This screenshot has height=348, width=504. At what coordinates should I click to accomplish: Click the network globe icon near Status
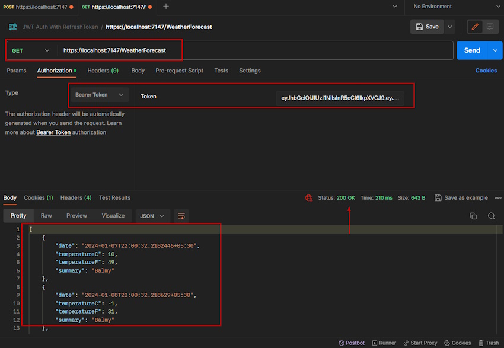(309, 198)
